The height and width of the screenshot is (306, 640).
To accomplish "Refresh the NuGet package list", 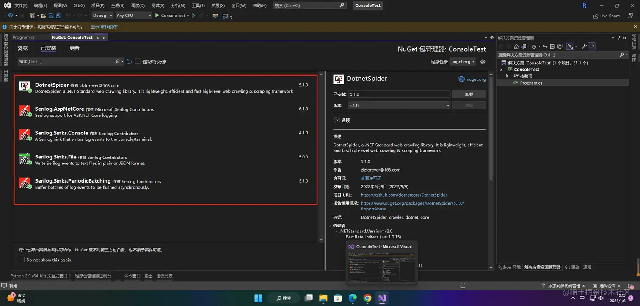I will pos(129,62).
